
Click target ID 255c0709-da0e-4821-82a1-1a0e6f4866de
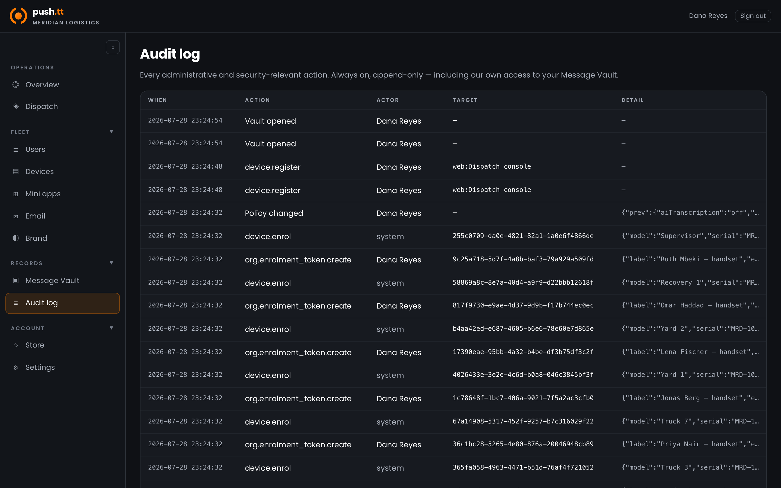(x=523, y=236)
